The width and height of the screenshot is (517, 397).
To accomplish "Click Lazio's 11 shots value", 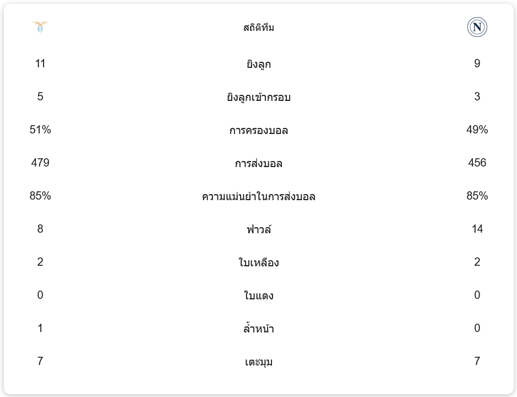I will [40, 63].
